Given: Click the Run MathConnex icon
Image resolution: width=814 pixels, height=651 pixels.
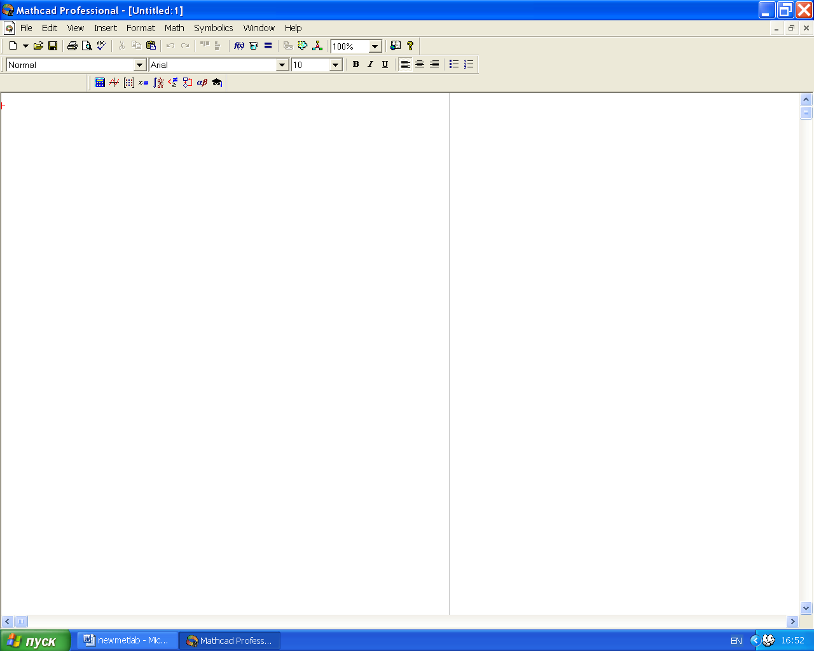Looking at the screenshot, I should click(x=317, y=46).
